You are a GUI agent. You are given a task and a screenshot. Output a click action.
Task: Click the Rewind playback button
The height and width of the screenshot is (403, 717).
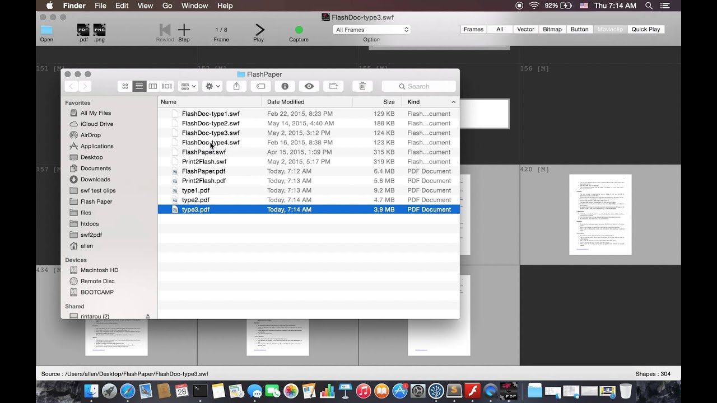click(165, 30)
